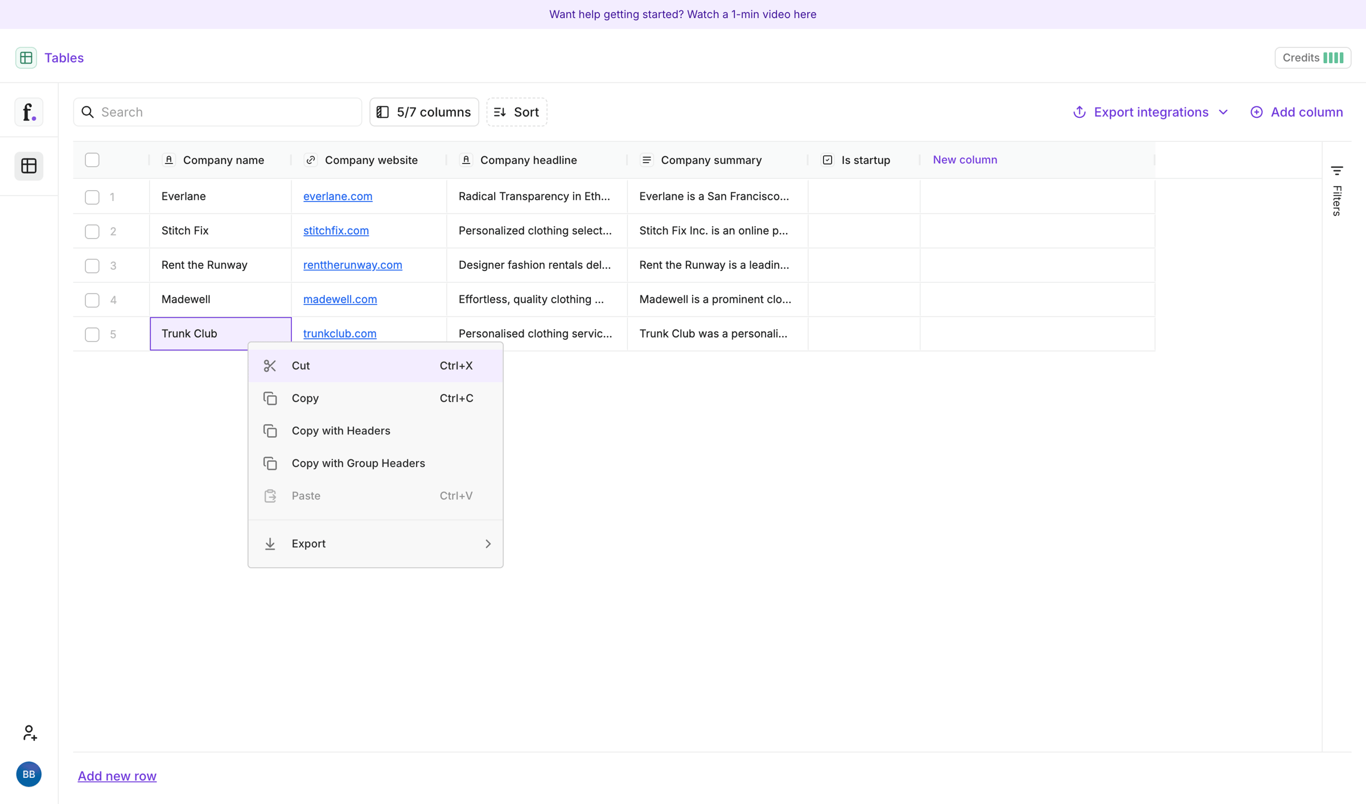Viewport: 1366px width, 804px height.
Task: Click the text icon on Company summary header
Action: pos(647,160)
